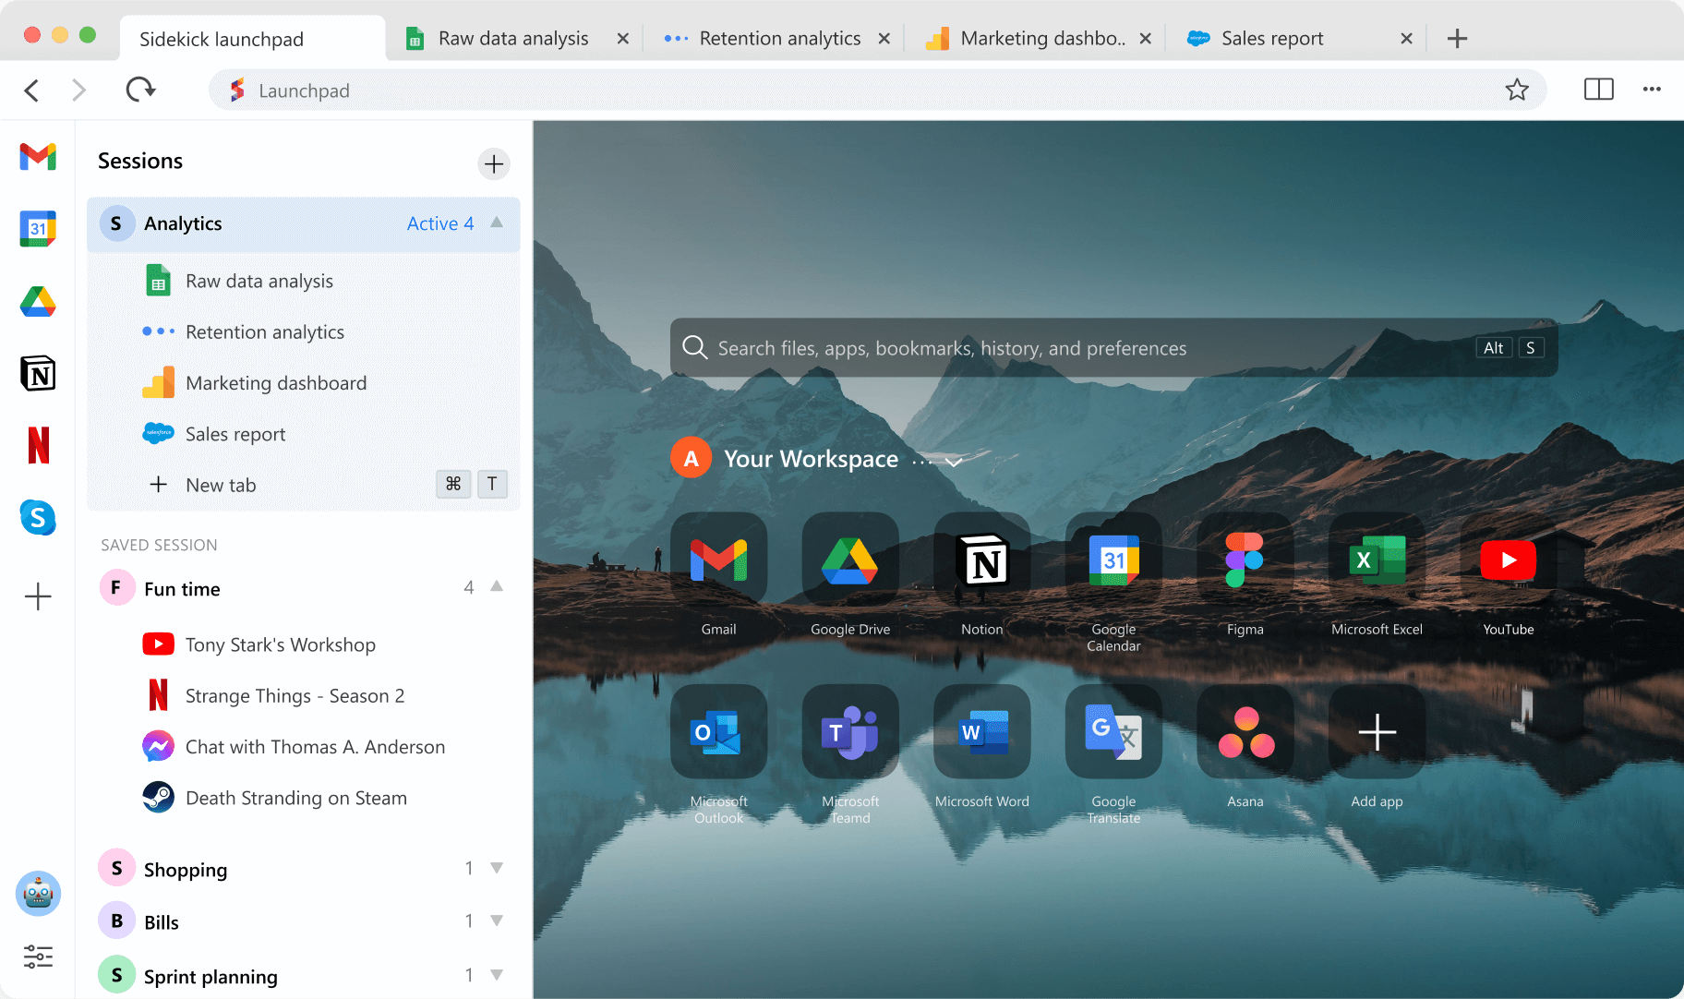Expand the Bills session
Image resolution: width=1684 pixels, height=999 pixels.
coord(497,921)
